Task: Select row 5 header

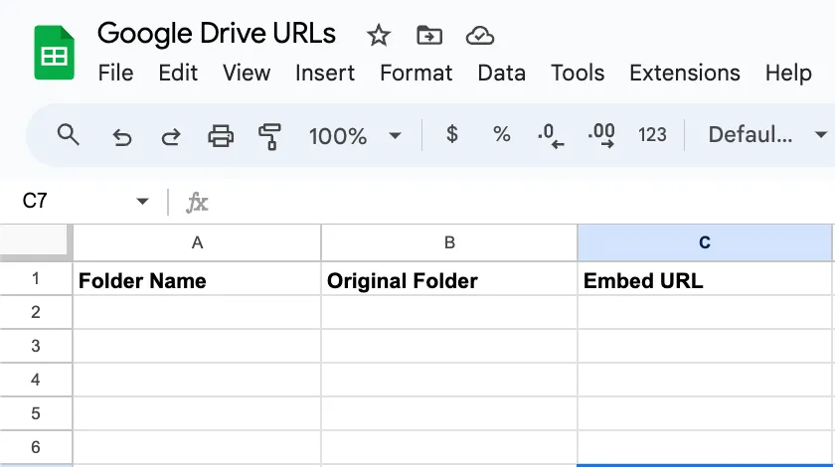Action: coord(36,413)
